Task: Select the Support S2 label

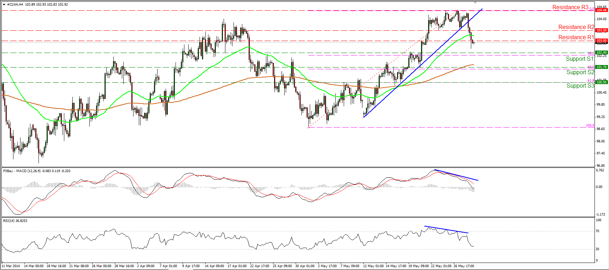Action: [x=580, y=72]
